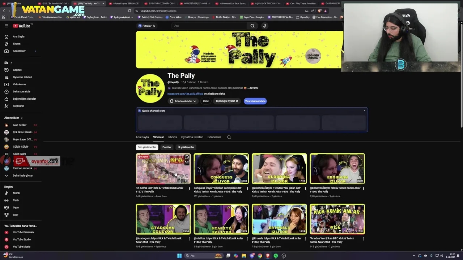Open Beğendiğim videolar list
The height and width of the screenshot is (260, 463).
point(24,99)
